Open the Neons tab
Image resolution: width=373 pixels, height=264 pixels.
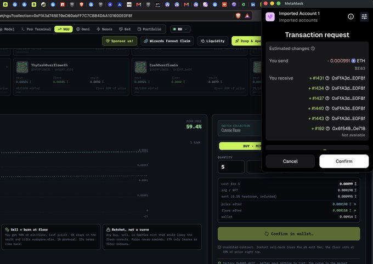(104, 29)
